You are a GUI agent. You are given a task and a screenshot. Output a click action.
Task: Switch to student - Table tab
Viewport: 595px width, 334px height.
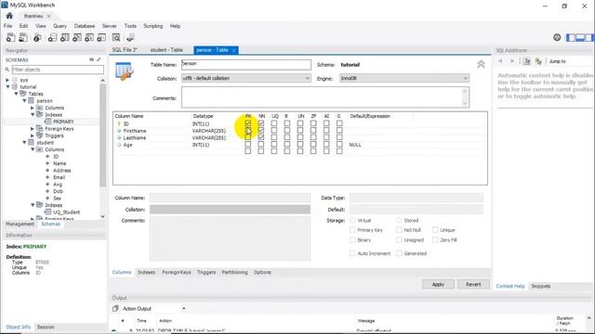pyautogui.click(x=166, y=50)
